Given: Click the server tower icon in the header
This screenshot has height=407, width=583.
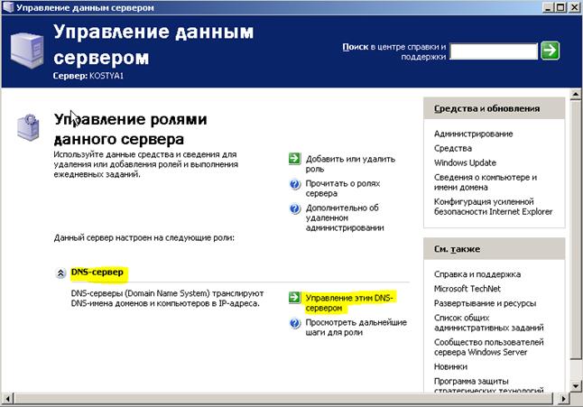Looking at the screenshot, I should 27,51.
